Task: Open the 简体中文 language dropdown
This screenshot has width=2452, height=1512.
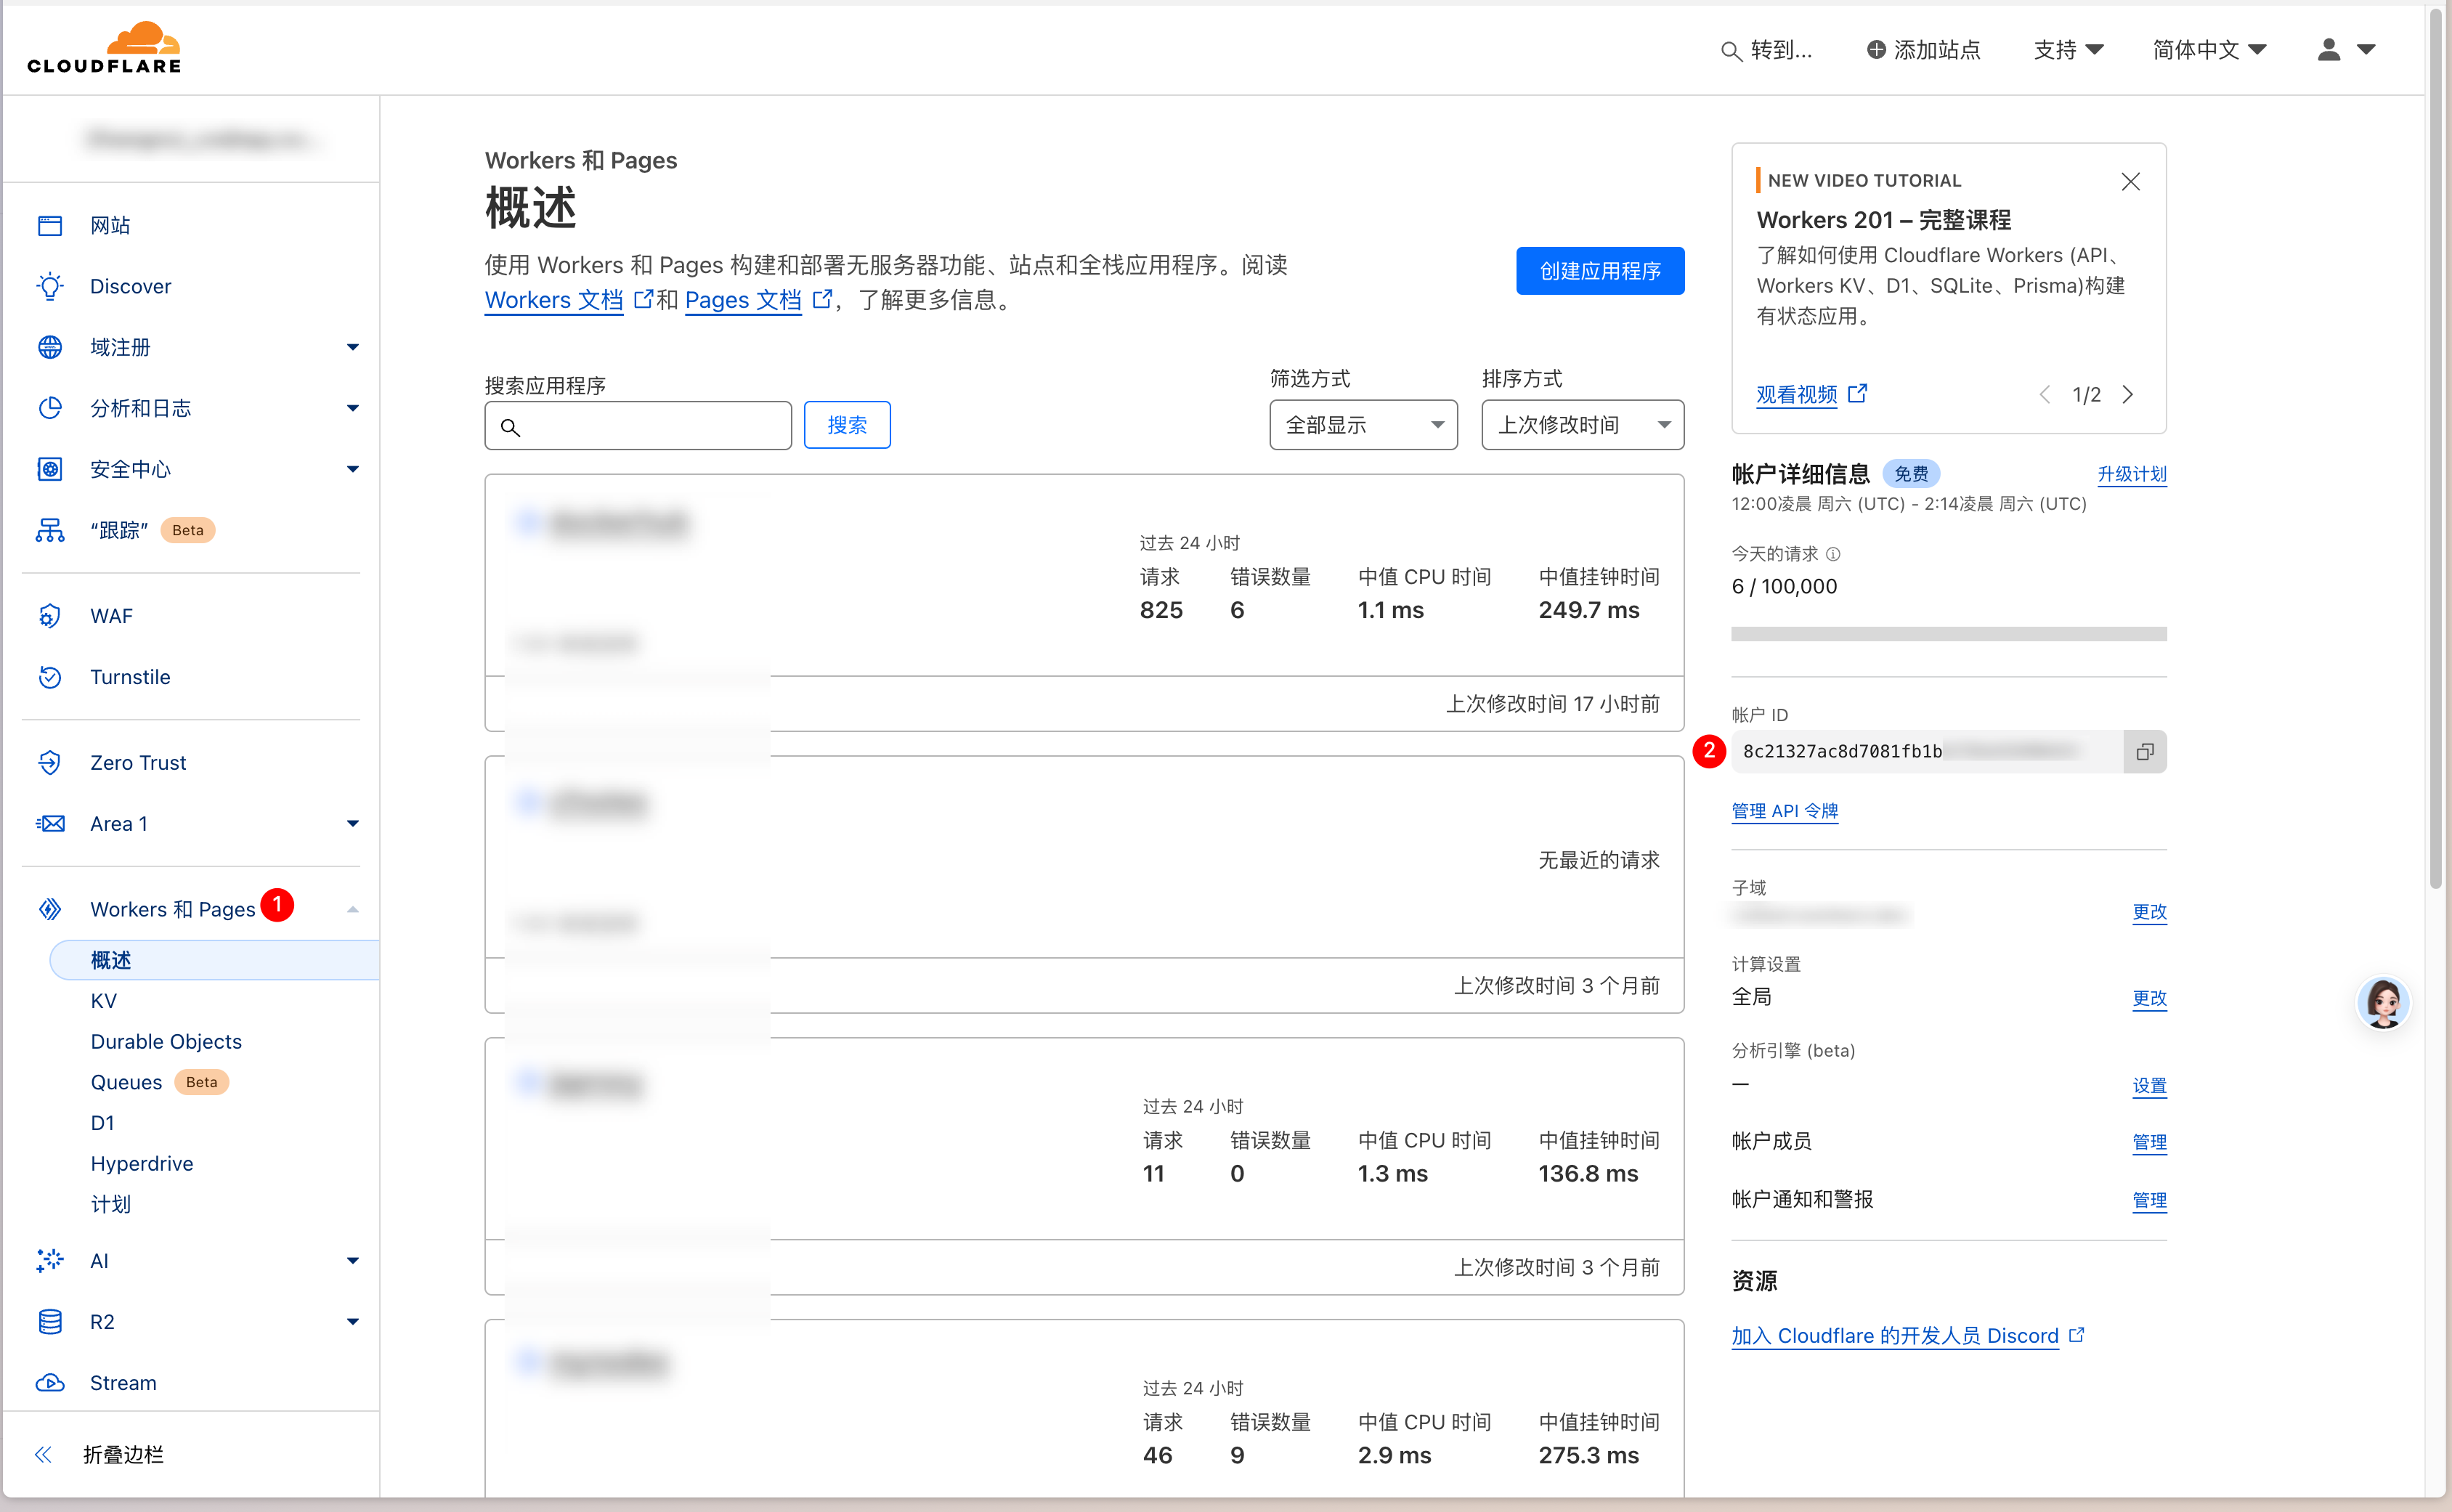Action: click(x=2209, y=50)
